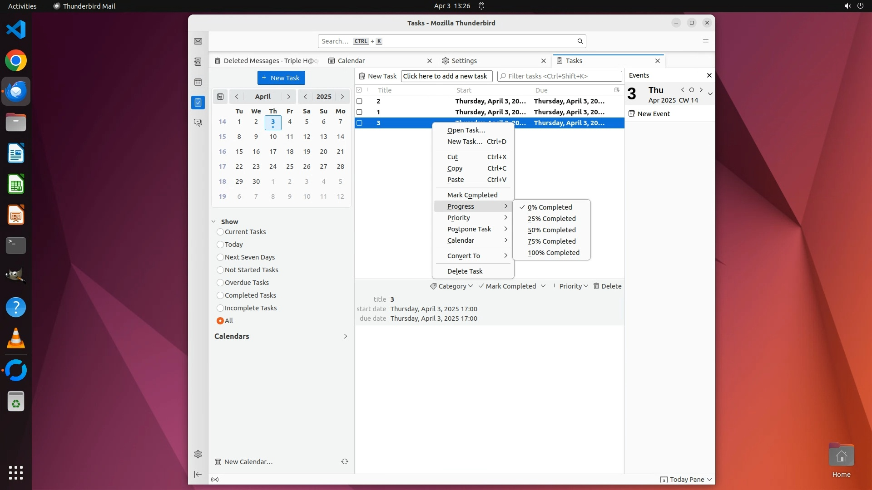
Task: Open Thunderbird settings gear in sidebar
Action: pos(198,454)
